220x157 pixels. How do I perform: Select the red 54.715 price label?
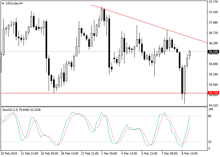tap(213, 93)
